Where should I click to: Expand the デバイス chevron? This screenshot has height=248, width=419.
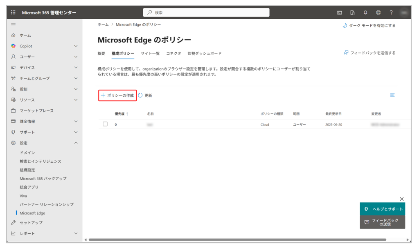pyautogui.click(x=76, y=67)
